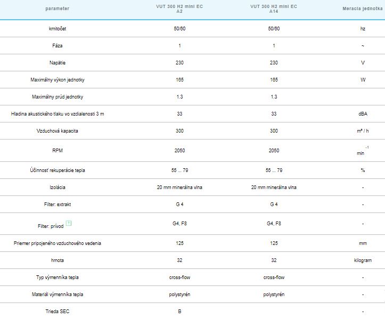
Task: Click 'Hladina akustického tlaku' row label
Action: pos(57,114)
